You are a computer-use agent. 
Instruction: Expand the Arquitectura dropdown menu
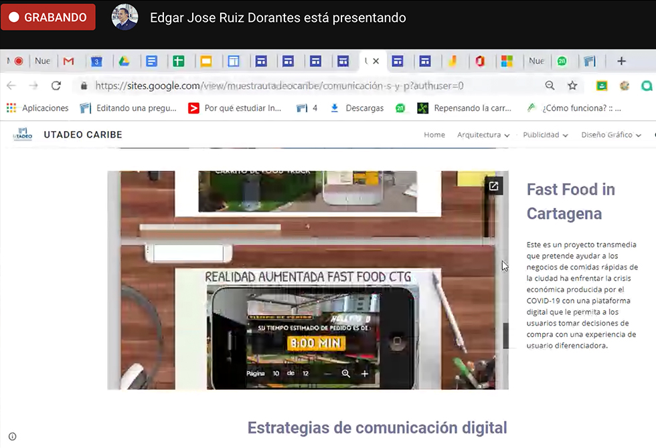[x=483, y=135]
